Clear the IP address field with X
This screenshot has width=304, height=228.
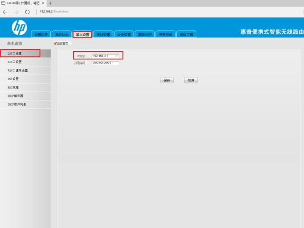117,56
